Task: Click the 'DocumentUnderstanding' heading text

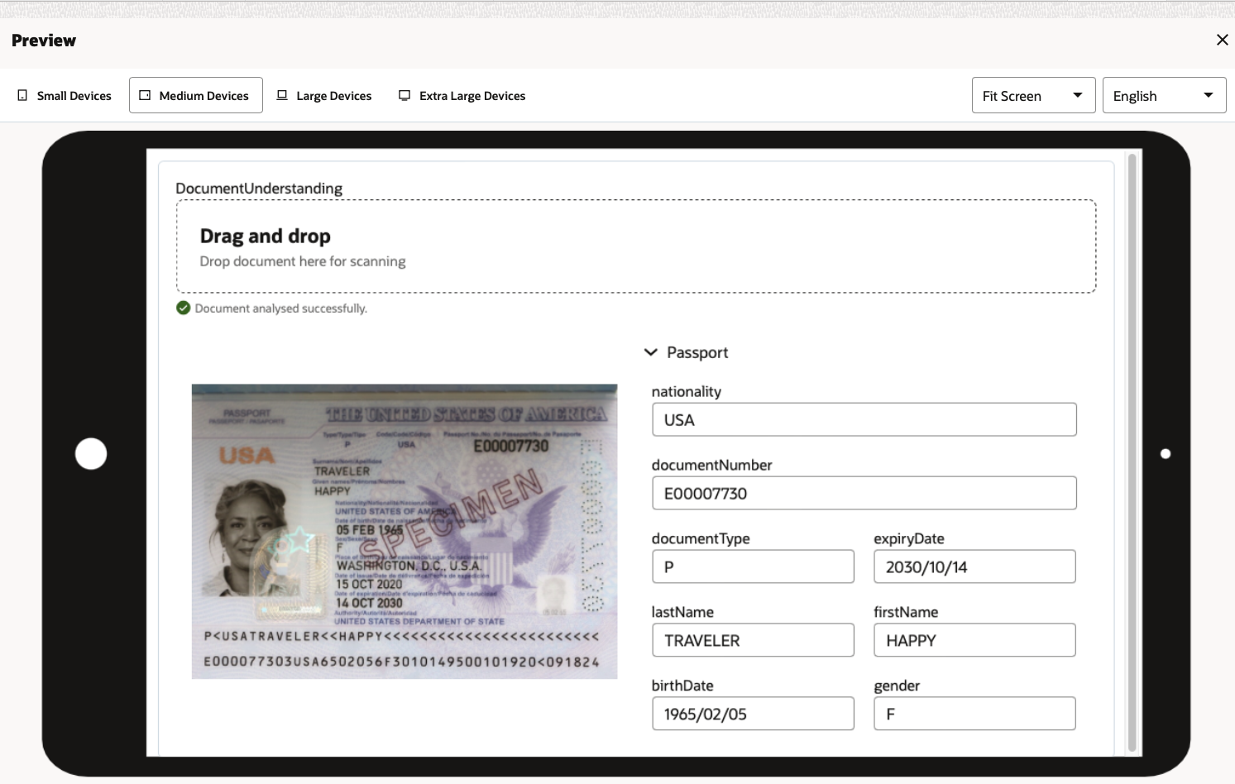Action: pos(259,189)
